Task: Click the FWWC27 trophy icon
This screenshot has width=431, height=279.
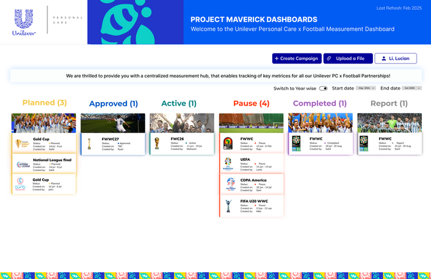Action: click(x=89, y=143)
